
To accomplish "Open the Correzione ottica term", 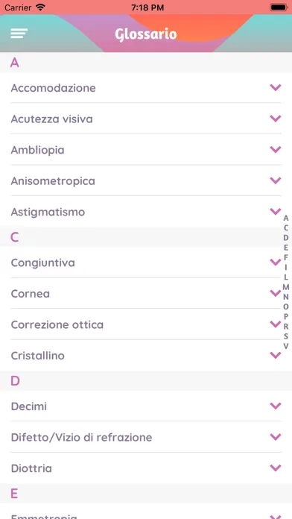I will tap(146, 324).
